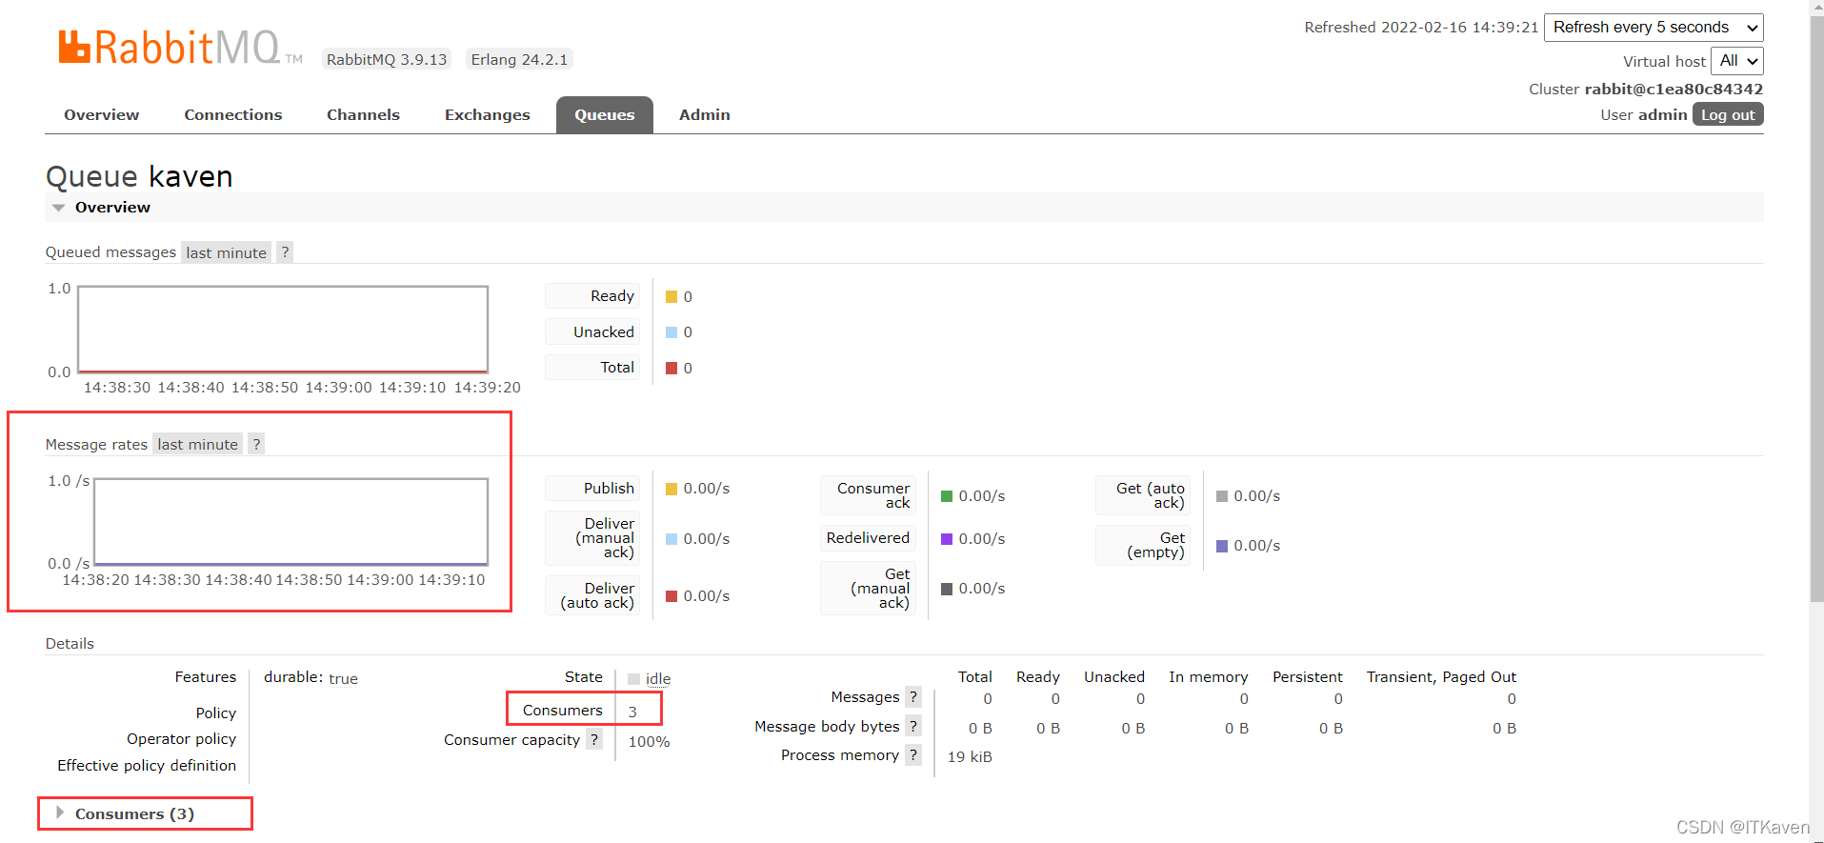Go to the Channels tab

tap(363, 114)
